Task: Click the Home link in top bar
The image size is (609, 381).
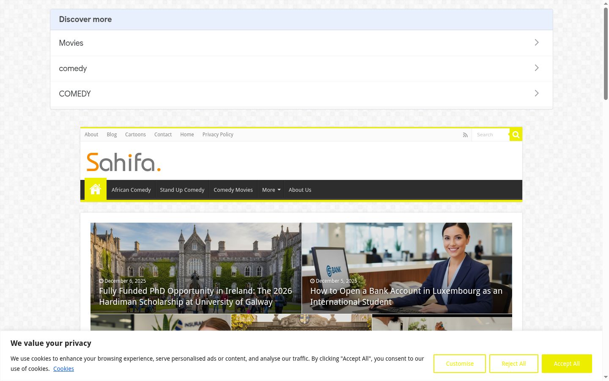Action: 187,135
